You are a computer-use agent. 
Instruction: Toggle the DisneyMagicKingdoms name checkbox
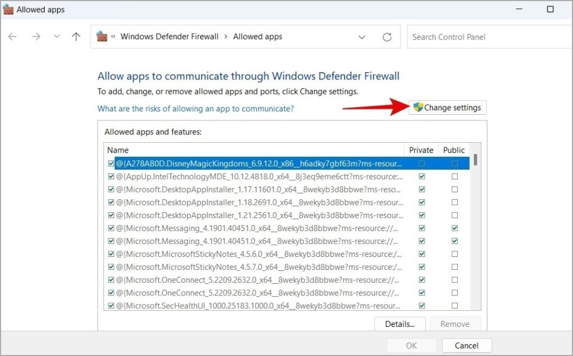111,163
